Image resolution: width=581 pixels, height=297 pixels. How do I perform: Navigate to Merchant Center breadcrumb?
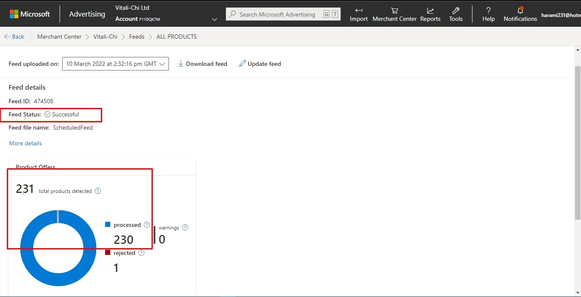[59, 37]
